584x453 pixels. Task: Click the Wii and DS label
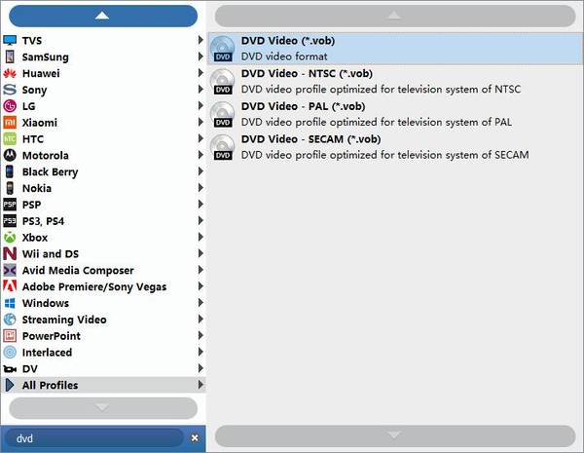pyautogui.click(x=51, y=254)
